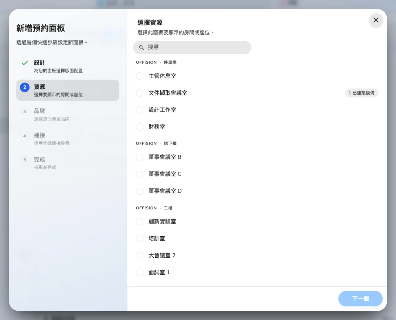Click the 設計工作室 label text

click(162, 110)
